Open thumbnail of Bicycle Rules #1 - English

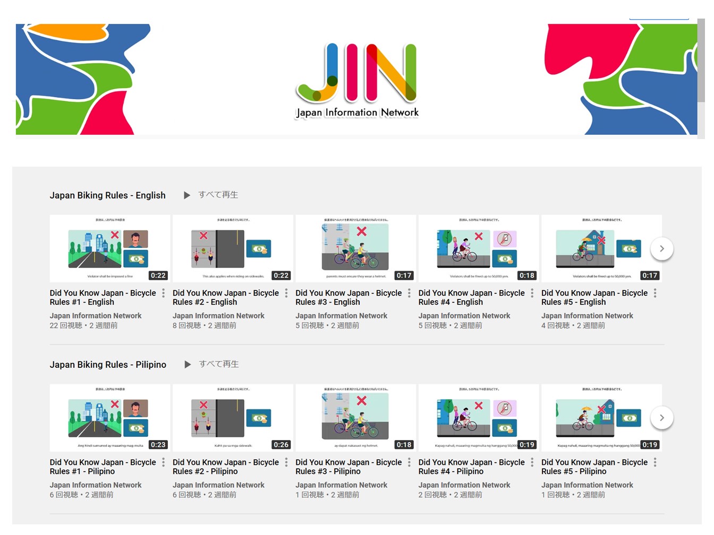[x=110, y=248]
